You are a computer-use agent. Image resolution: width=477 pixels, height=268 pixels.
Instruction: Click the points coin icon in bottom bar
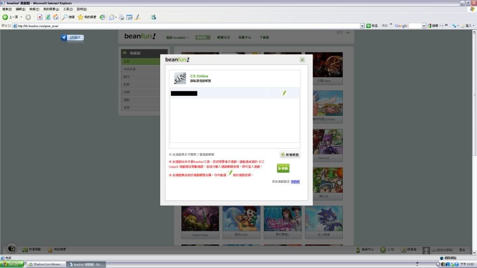pyautogui.click(x=383, y=249)
